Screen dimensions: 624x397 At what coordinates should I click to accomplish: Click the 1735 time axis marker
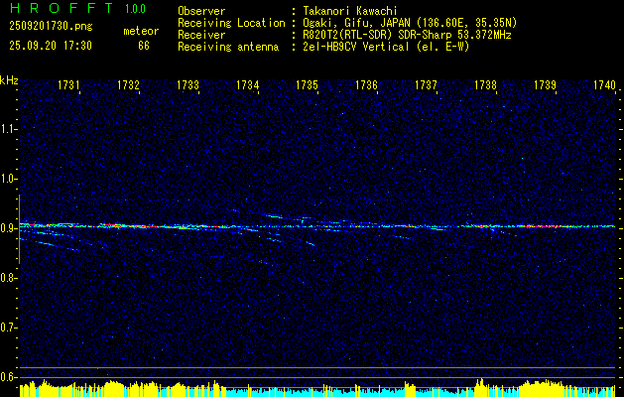pos(307,84)
